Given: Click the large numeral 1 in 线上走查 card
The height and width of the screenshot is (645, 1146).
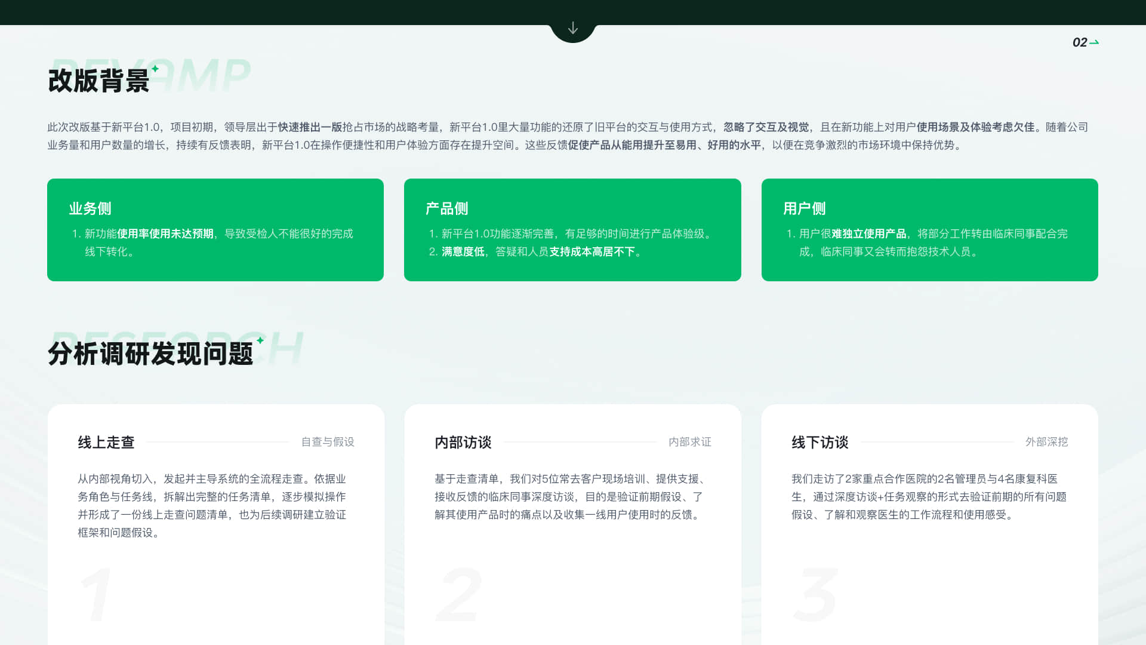Looking at the screenshot, I should (96, 595).
